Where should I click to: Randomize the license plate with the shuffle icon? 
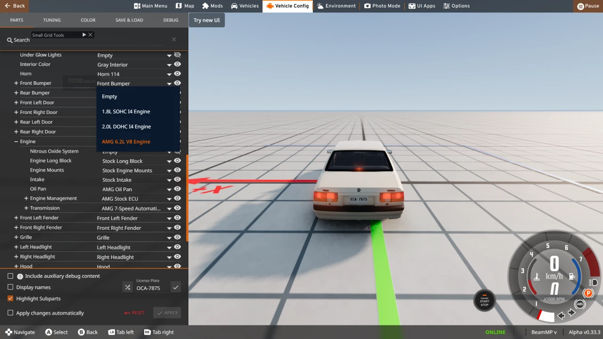point(127,287)
